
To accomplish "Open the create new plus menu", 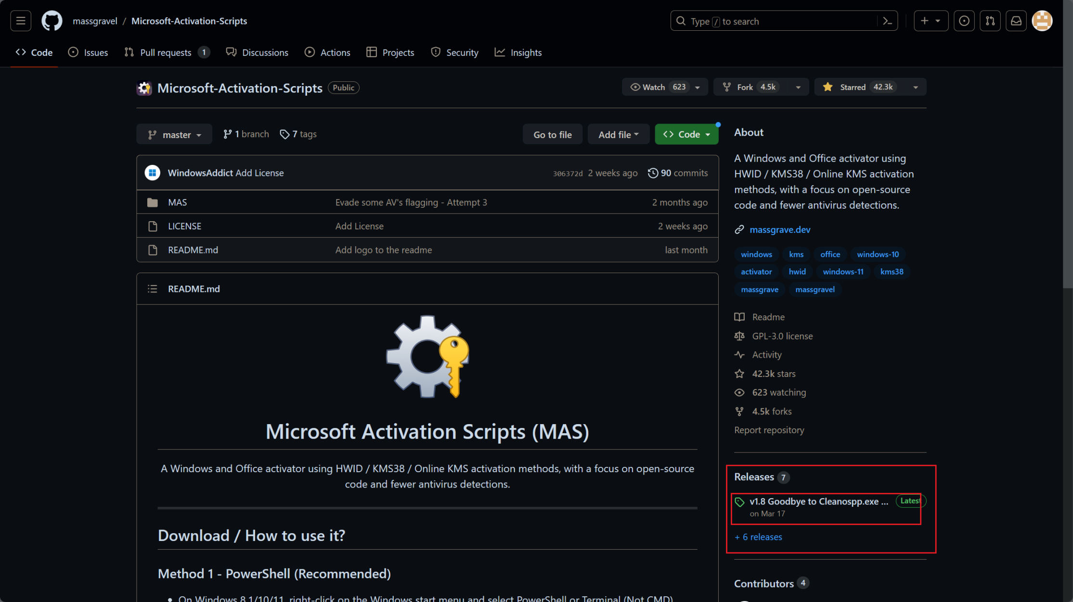I will [x=931, y=21].
